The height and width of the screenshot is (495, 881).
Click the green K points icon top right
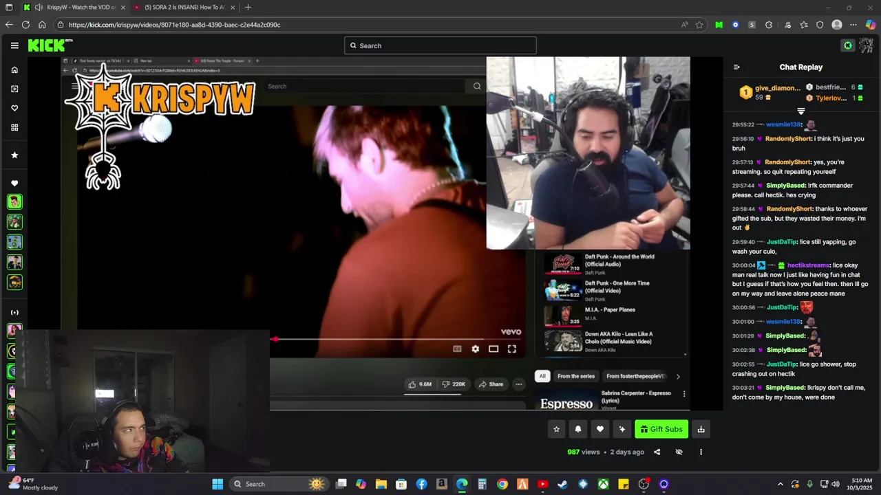click(848, 45)
